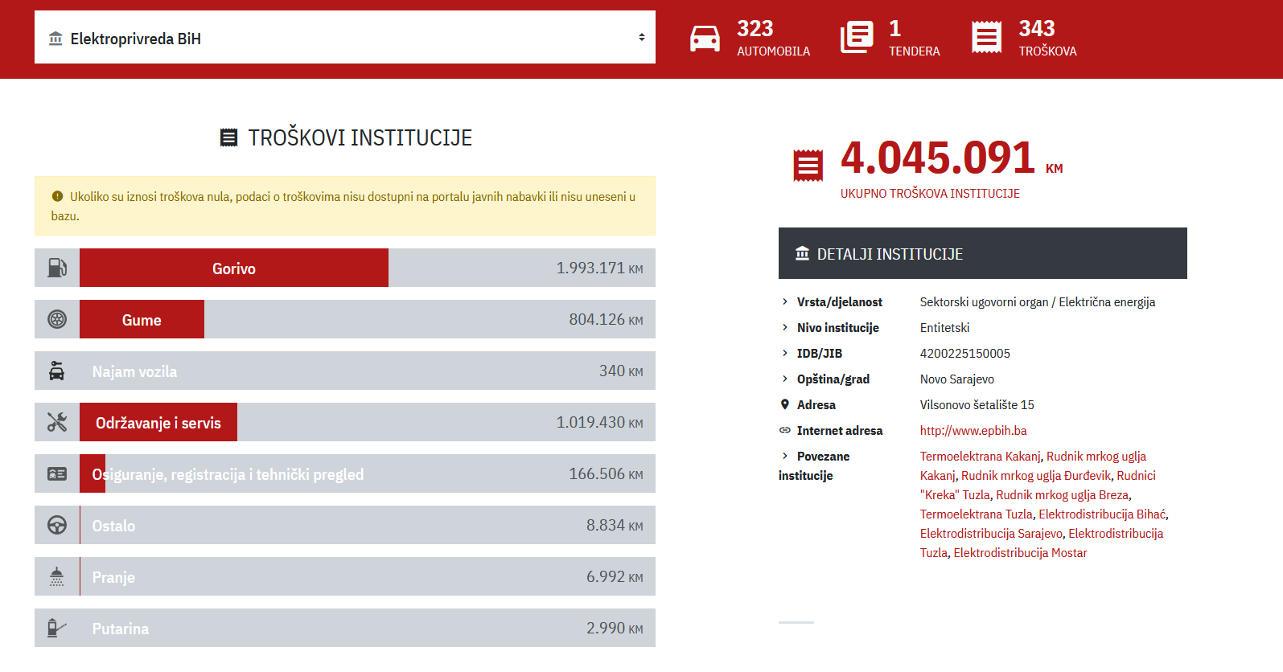Click the taxi car icon in Najam vozila row
Screen dimensions: 1283x672
(57, 371)
